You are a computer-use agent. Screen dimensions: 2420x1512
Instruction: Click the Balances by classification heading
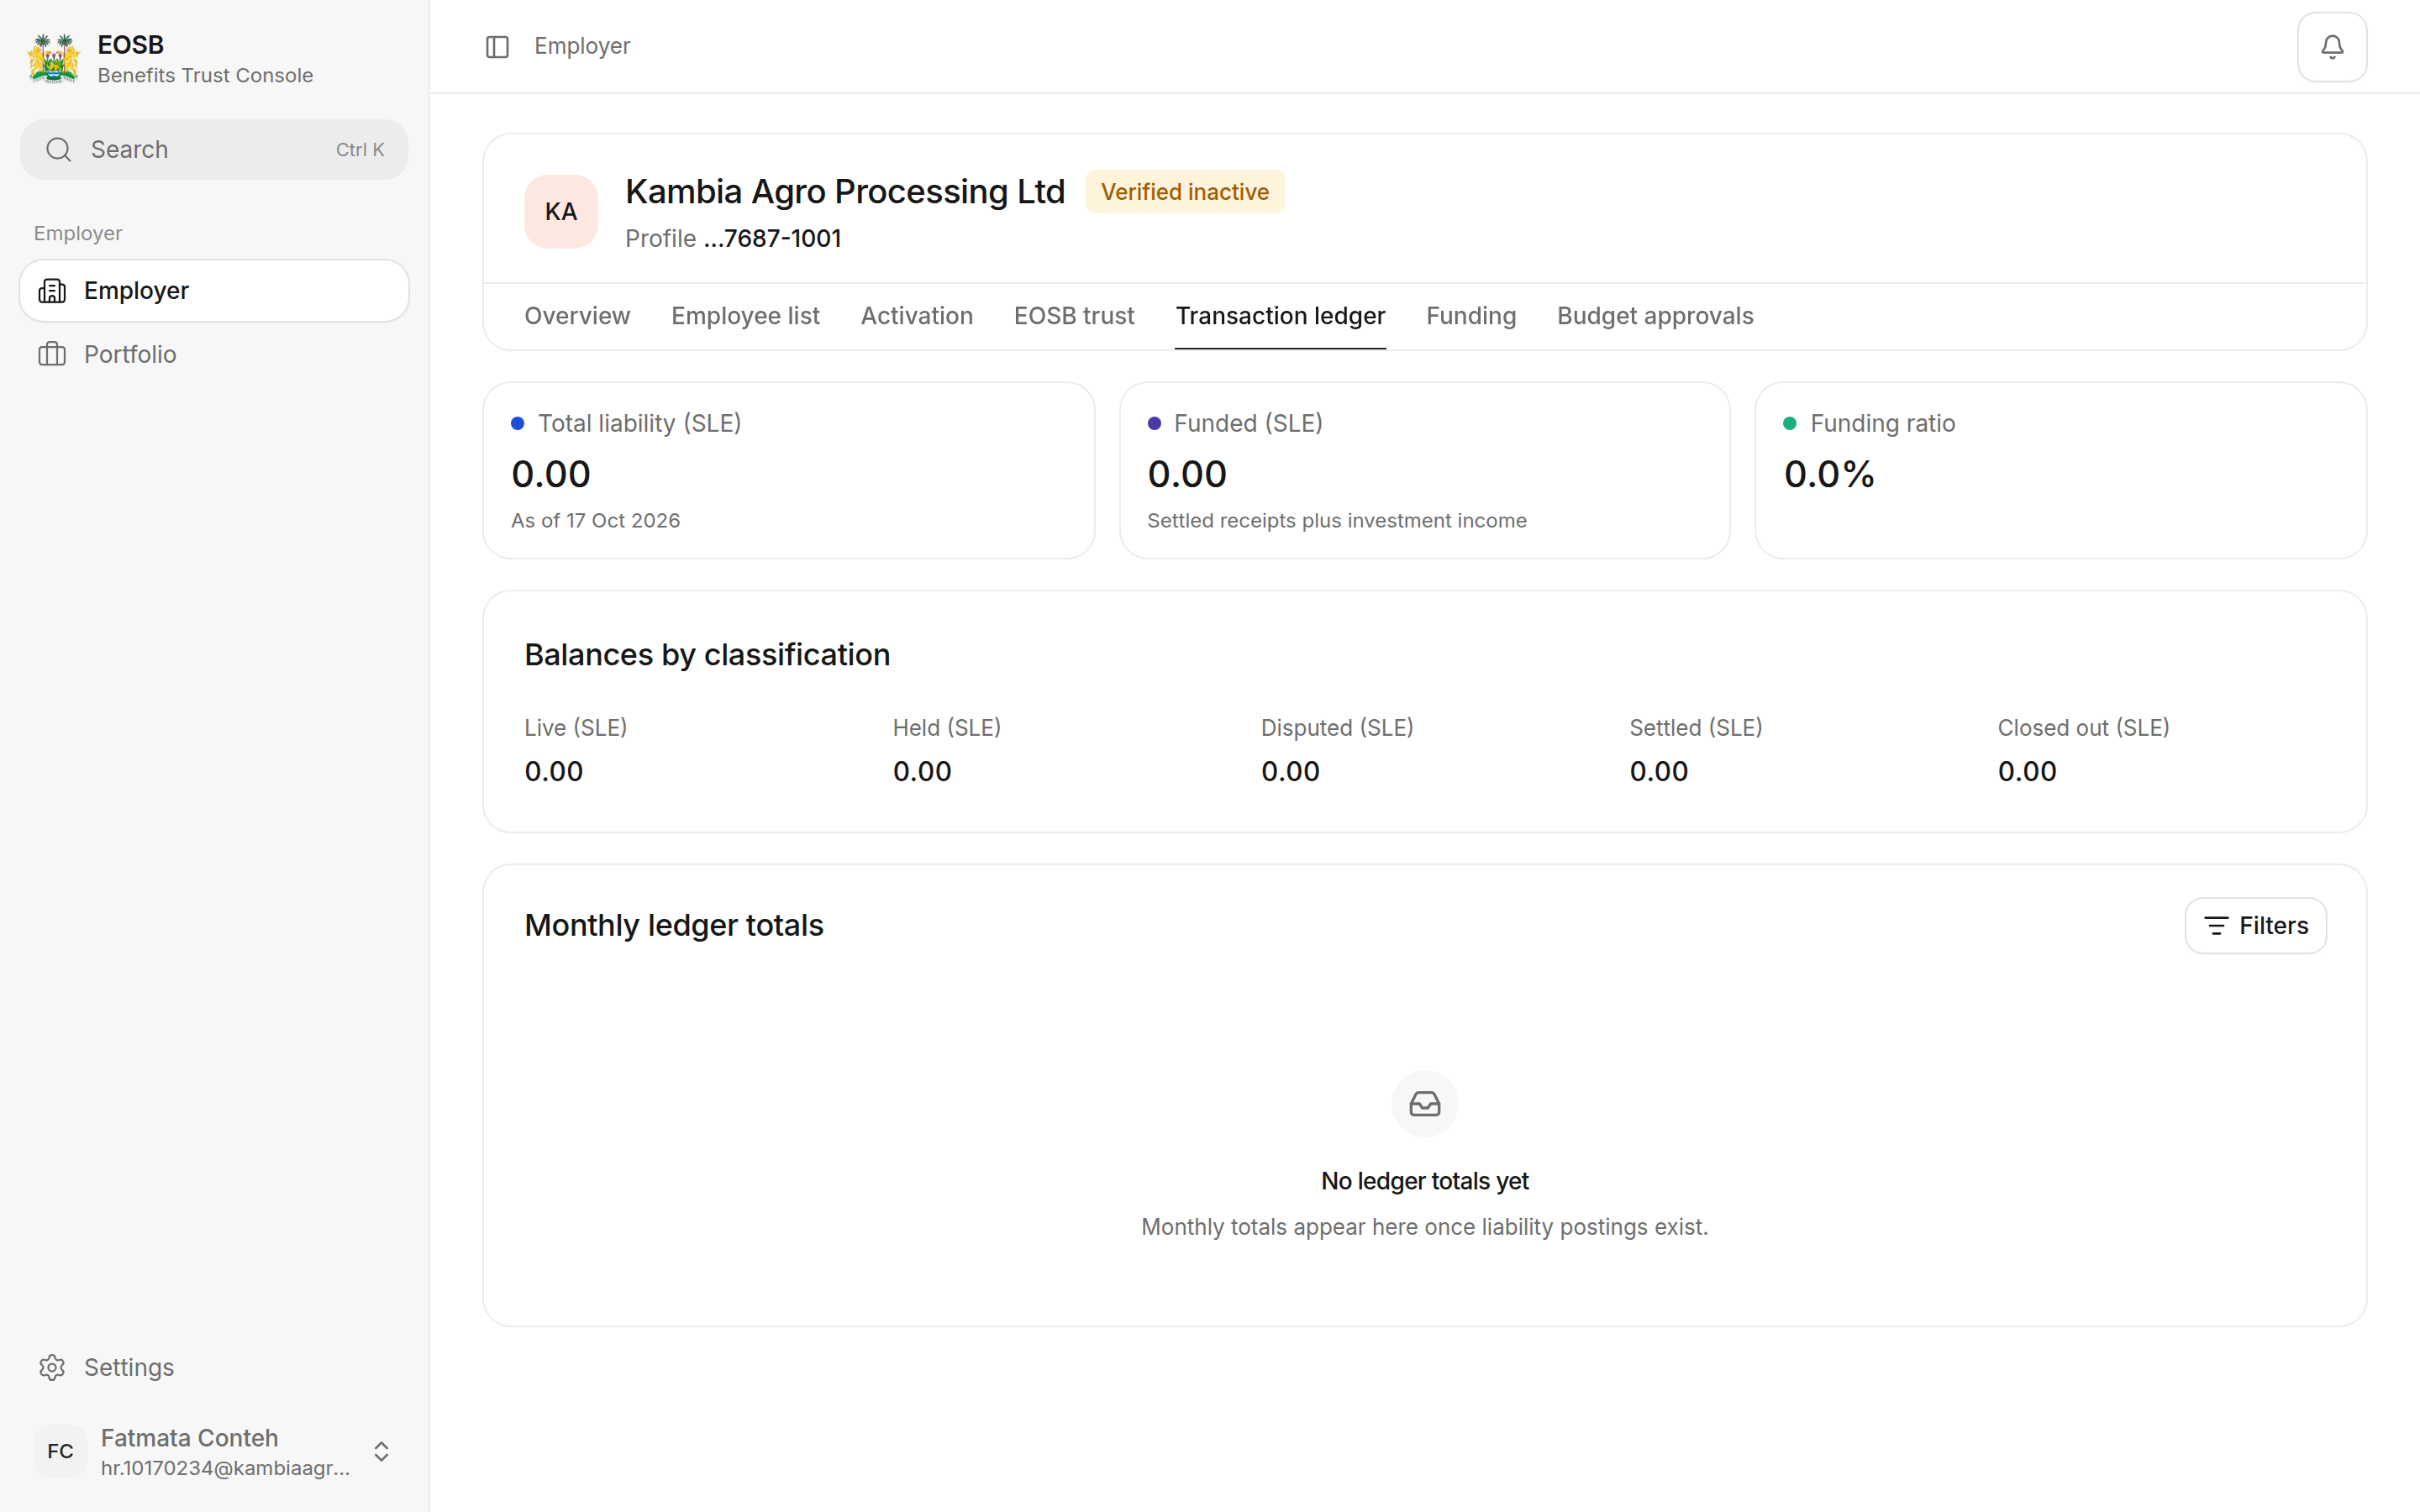click(707, 655)
